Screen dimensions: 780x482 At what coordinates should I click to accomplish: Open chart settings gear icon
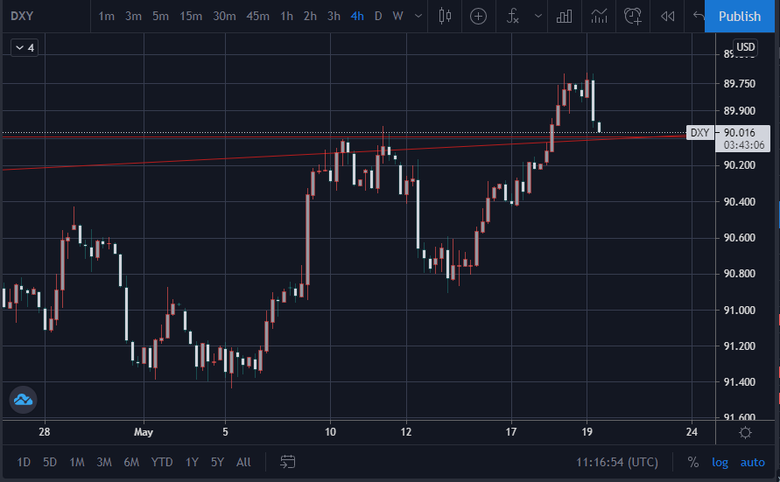click(x=745, y=432)
